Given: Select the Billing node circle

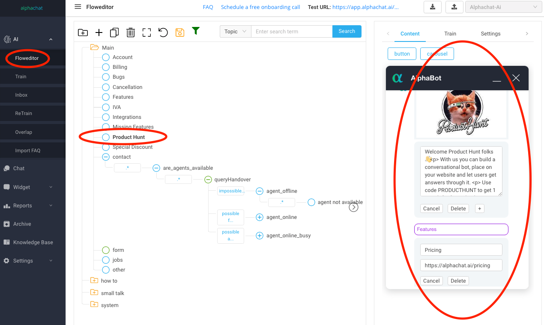Looking at the screenshot, I should [x=106, y=67].
